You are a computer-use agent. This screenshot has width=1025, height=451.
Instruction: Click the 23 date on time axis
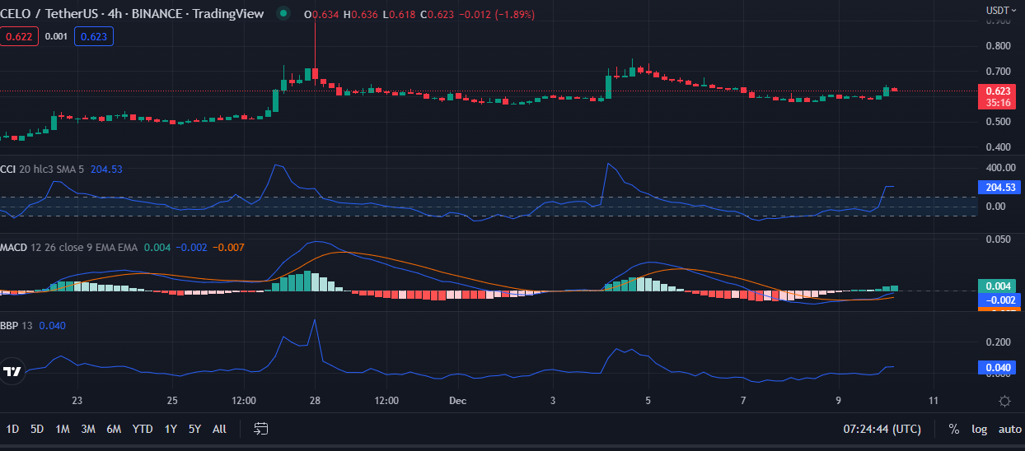click(77, 401)
